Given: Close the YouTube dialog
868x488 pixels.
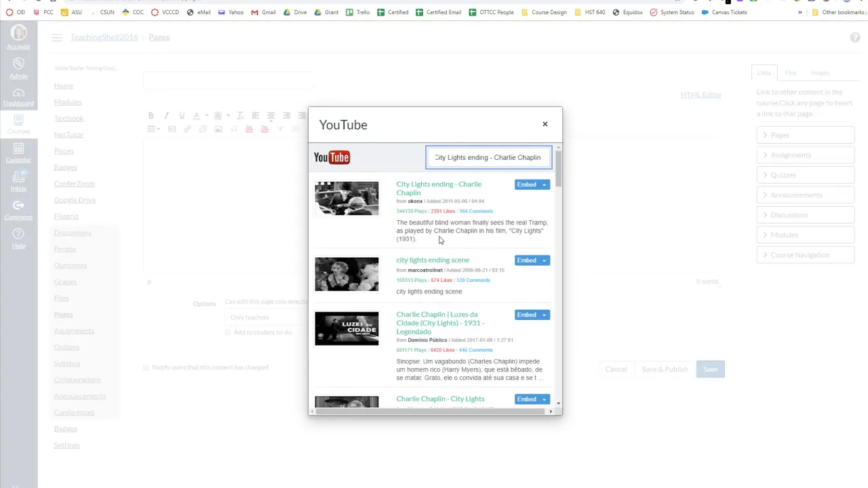Looking at the screenshot, I should click(545, 124).
